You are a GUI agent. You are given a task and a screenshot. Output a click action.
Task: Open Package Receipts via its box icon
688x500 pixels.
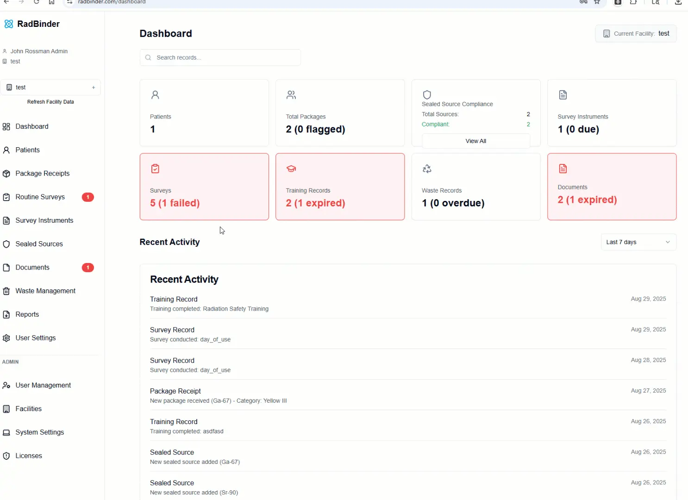(6, 174)
